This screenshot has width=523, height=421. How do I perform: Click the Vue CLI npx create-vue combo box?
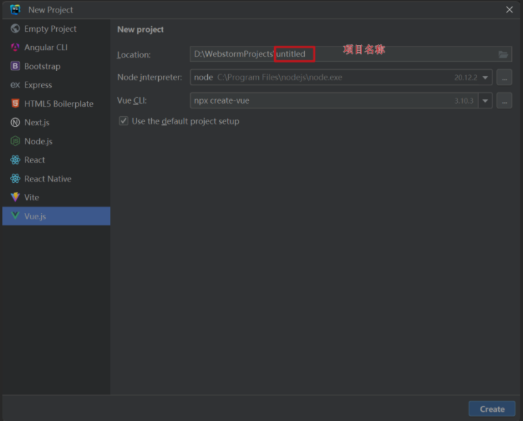(327, 101)
